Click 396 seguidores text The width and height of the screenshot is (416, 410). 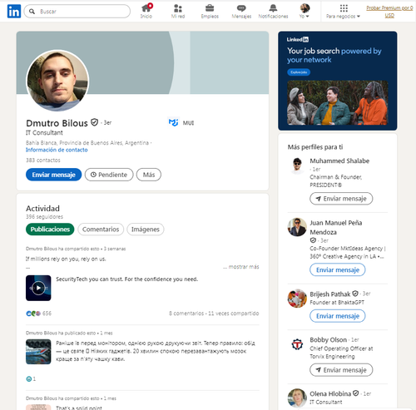click(x=44, y=217)
